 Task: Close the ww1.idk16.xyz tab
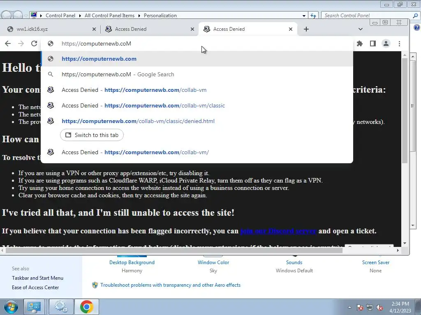94,29
